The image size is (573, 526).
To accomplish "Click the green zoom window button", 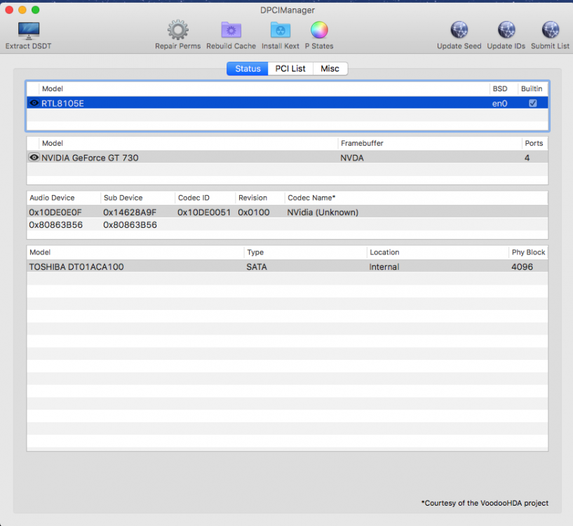I will pyautogui.click(x=36, y=10).
